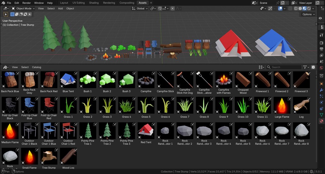Open the Add menu in viewport header
The width and height of the screenshot is (325, 174).
click(60, 8)
